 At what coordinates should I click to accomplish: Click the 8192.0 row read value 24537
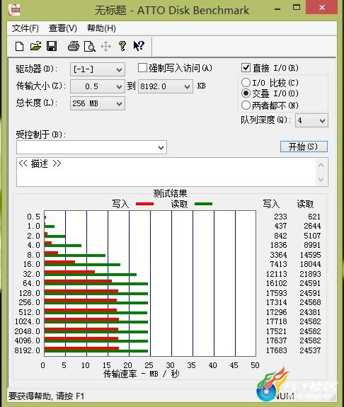310,350
